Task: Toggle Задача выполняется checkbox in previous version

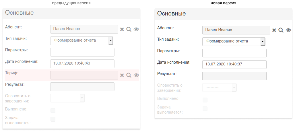Action: click(53, 119)
